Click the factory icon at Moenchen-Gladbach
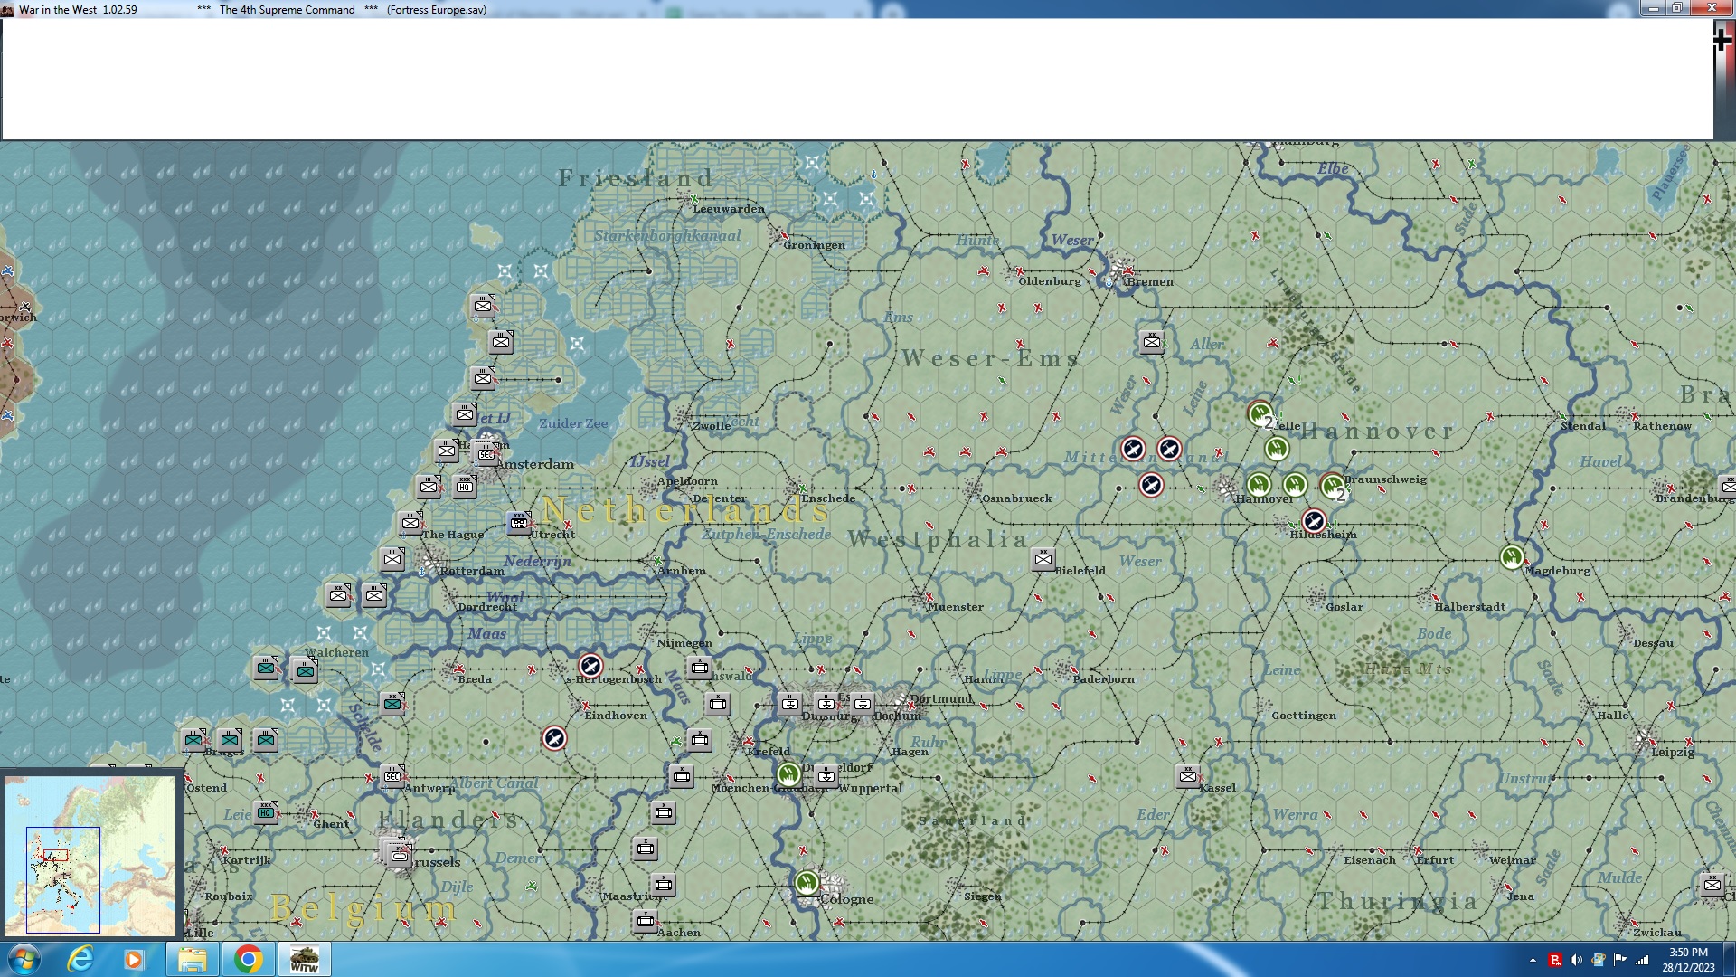Image resolution: width=1736 pixels, height=977 pixels. click(x=788, y=774)
